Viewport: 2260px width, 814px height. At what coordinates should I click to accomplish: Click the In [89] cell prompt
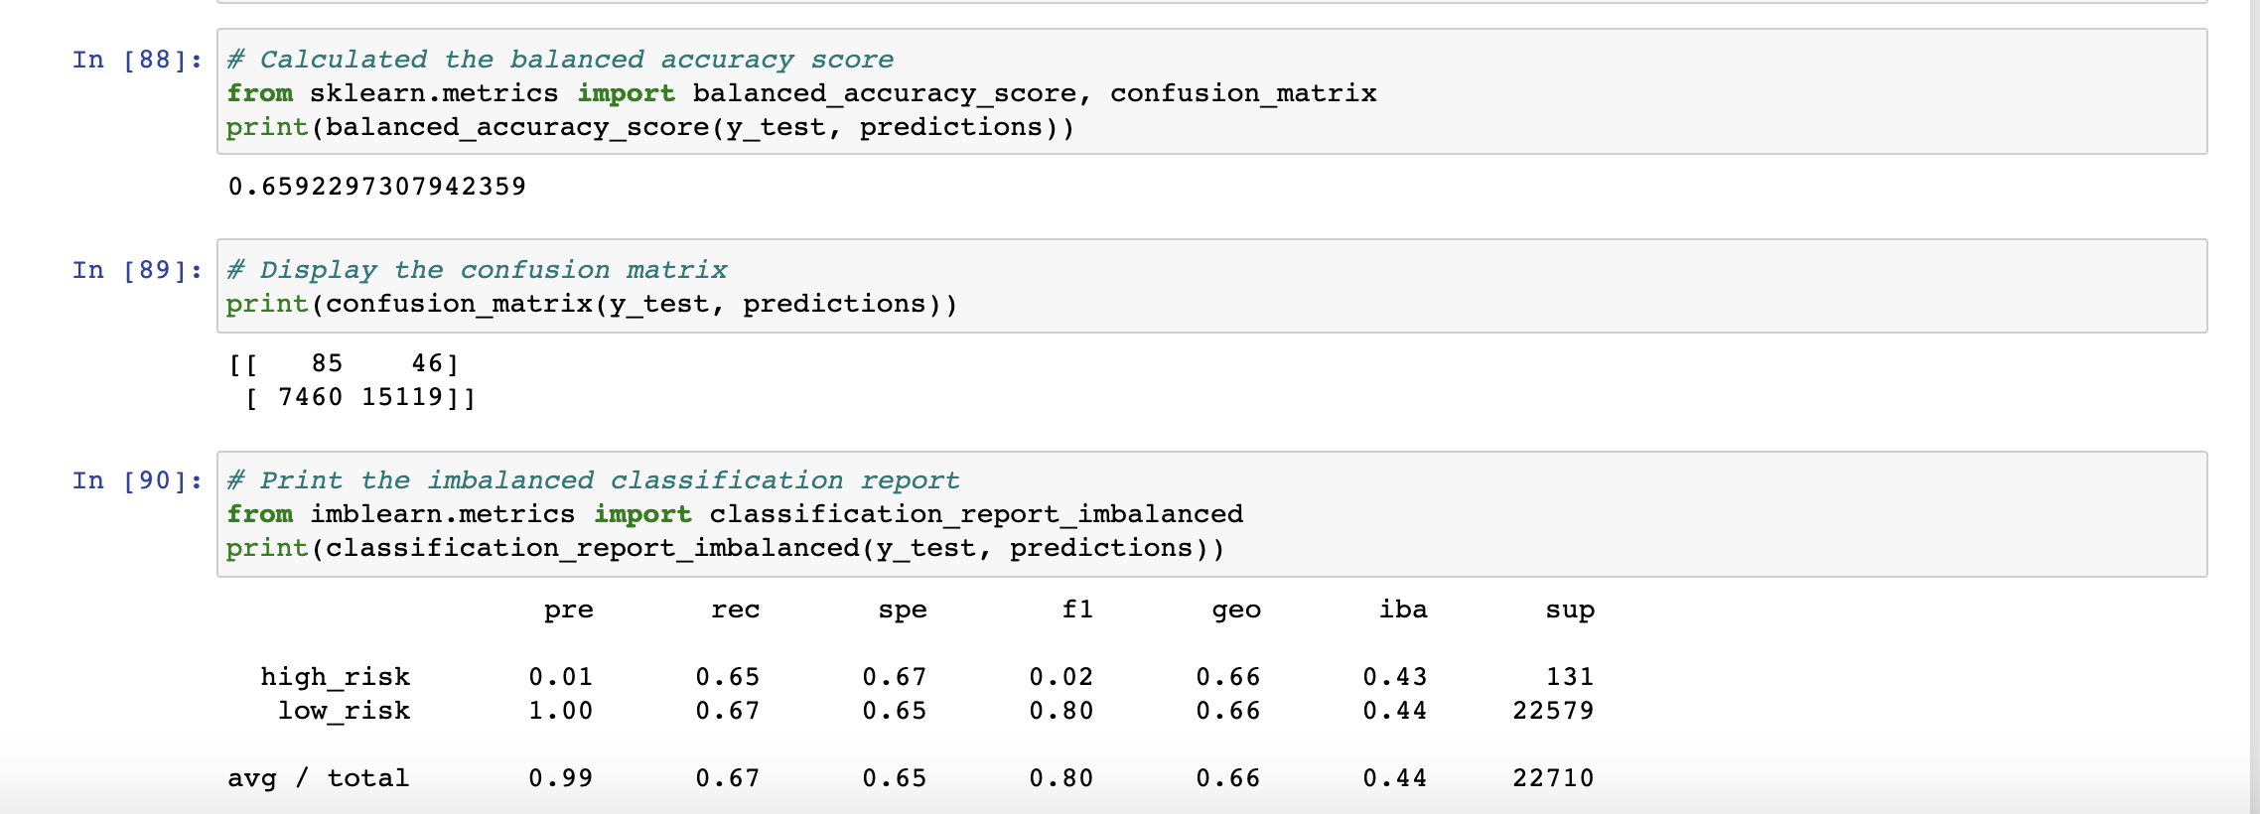pos(137,270)
